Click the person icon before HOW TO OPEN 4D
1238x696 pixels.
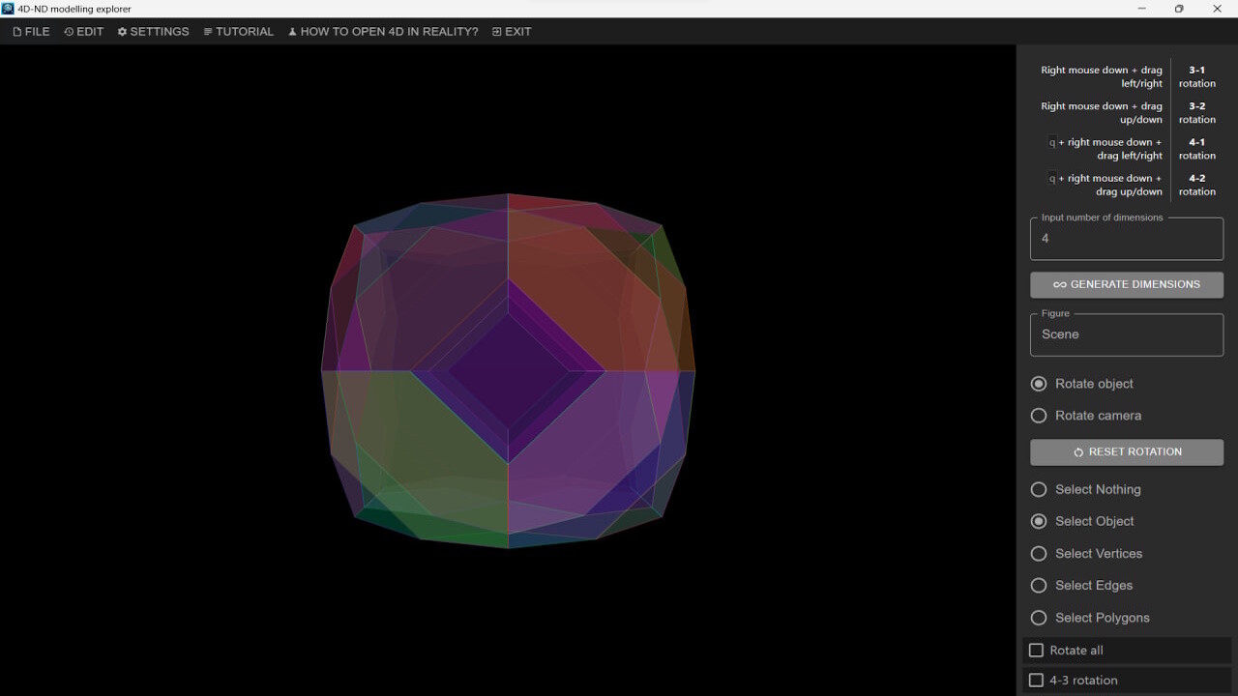(x=292, y=31)
